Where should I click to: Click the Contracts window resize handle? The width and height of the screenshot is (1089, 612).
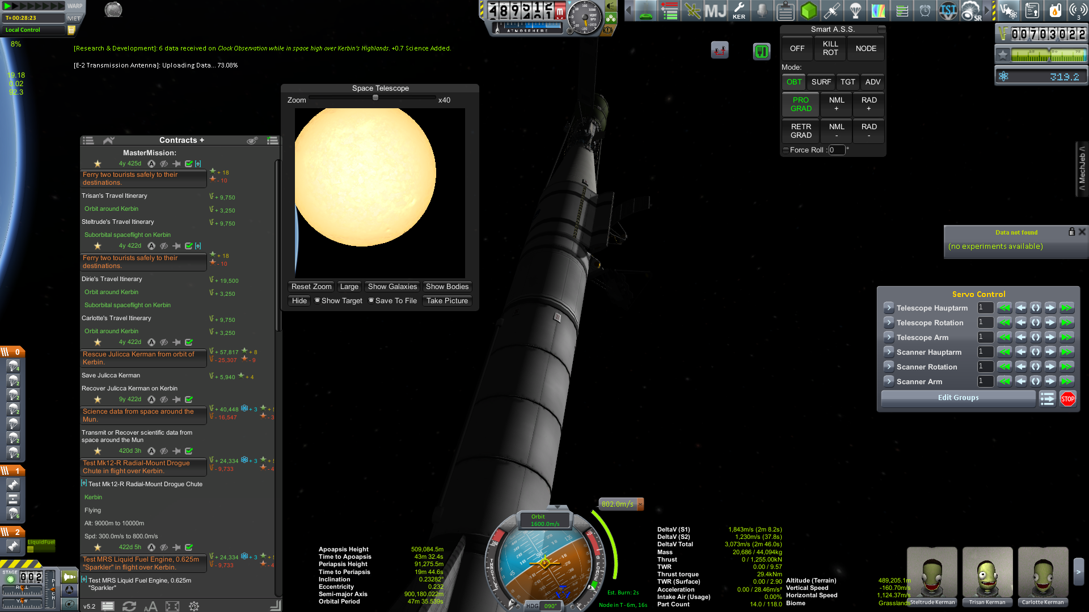(x=275, y=605)
